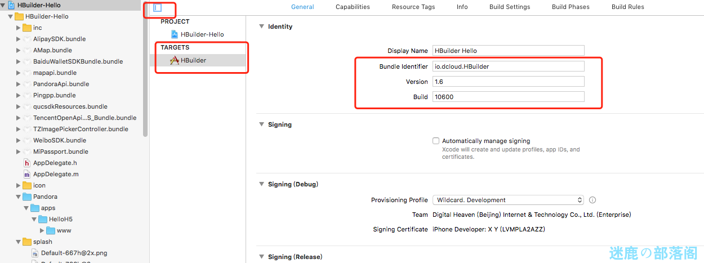The height and width of the screenshot is (263, 704).
Task: Click the HBuilder-Hello yellow group folder icon
Action: click(x=19, y=16)
